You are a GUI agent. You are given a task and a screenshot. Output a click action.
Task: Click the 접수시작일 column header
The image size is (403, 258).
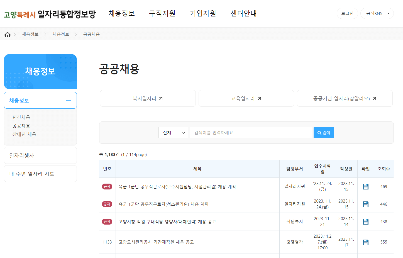(x=323, y=169)
